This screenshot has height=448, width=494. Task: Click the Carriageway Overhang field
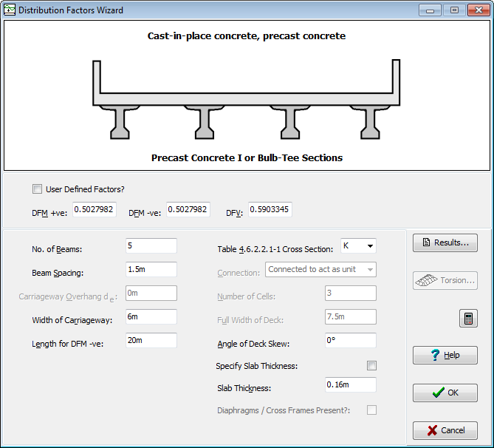click(151, 293)
